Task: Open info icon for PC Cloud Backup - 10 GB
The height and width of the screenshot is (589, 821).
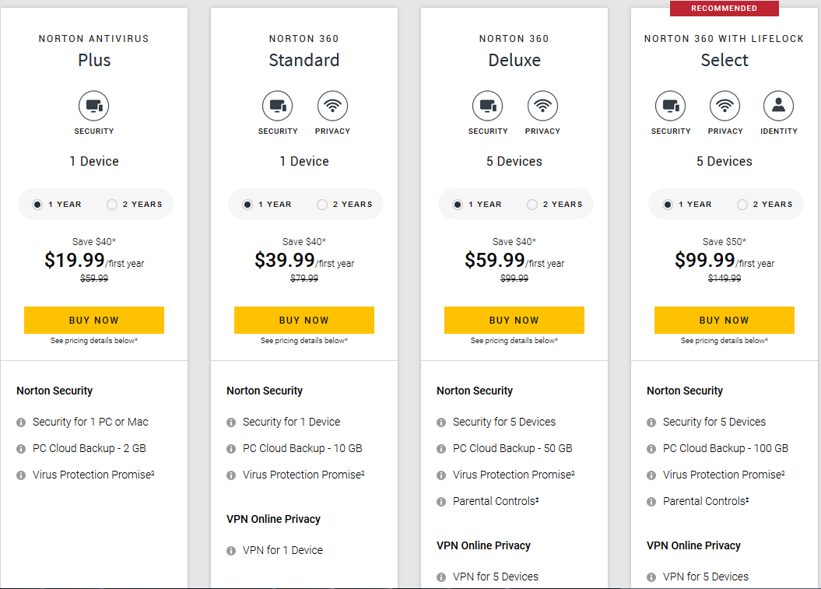Action: click(x=231, y=449)
